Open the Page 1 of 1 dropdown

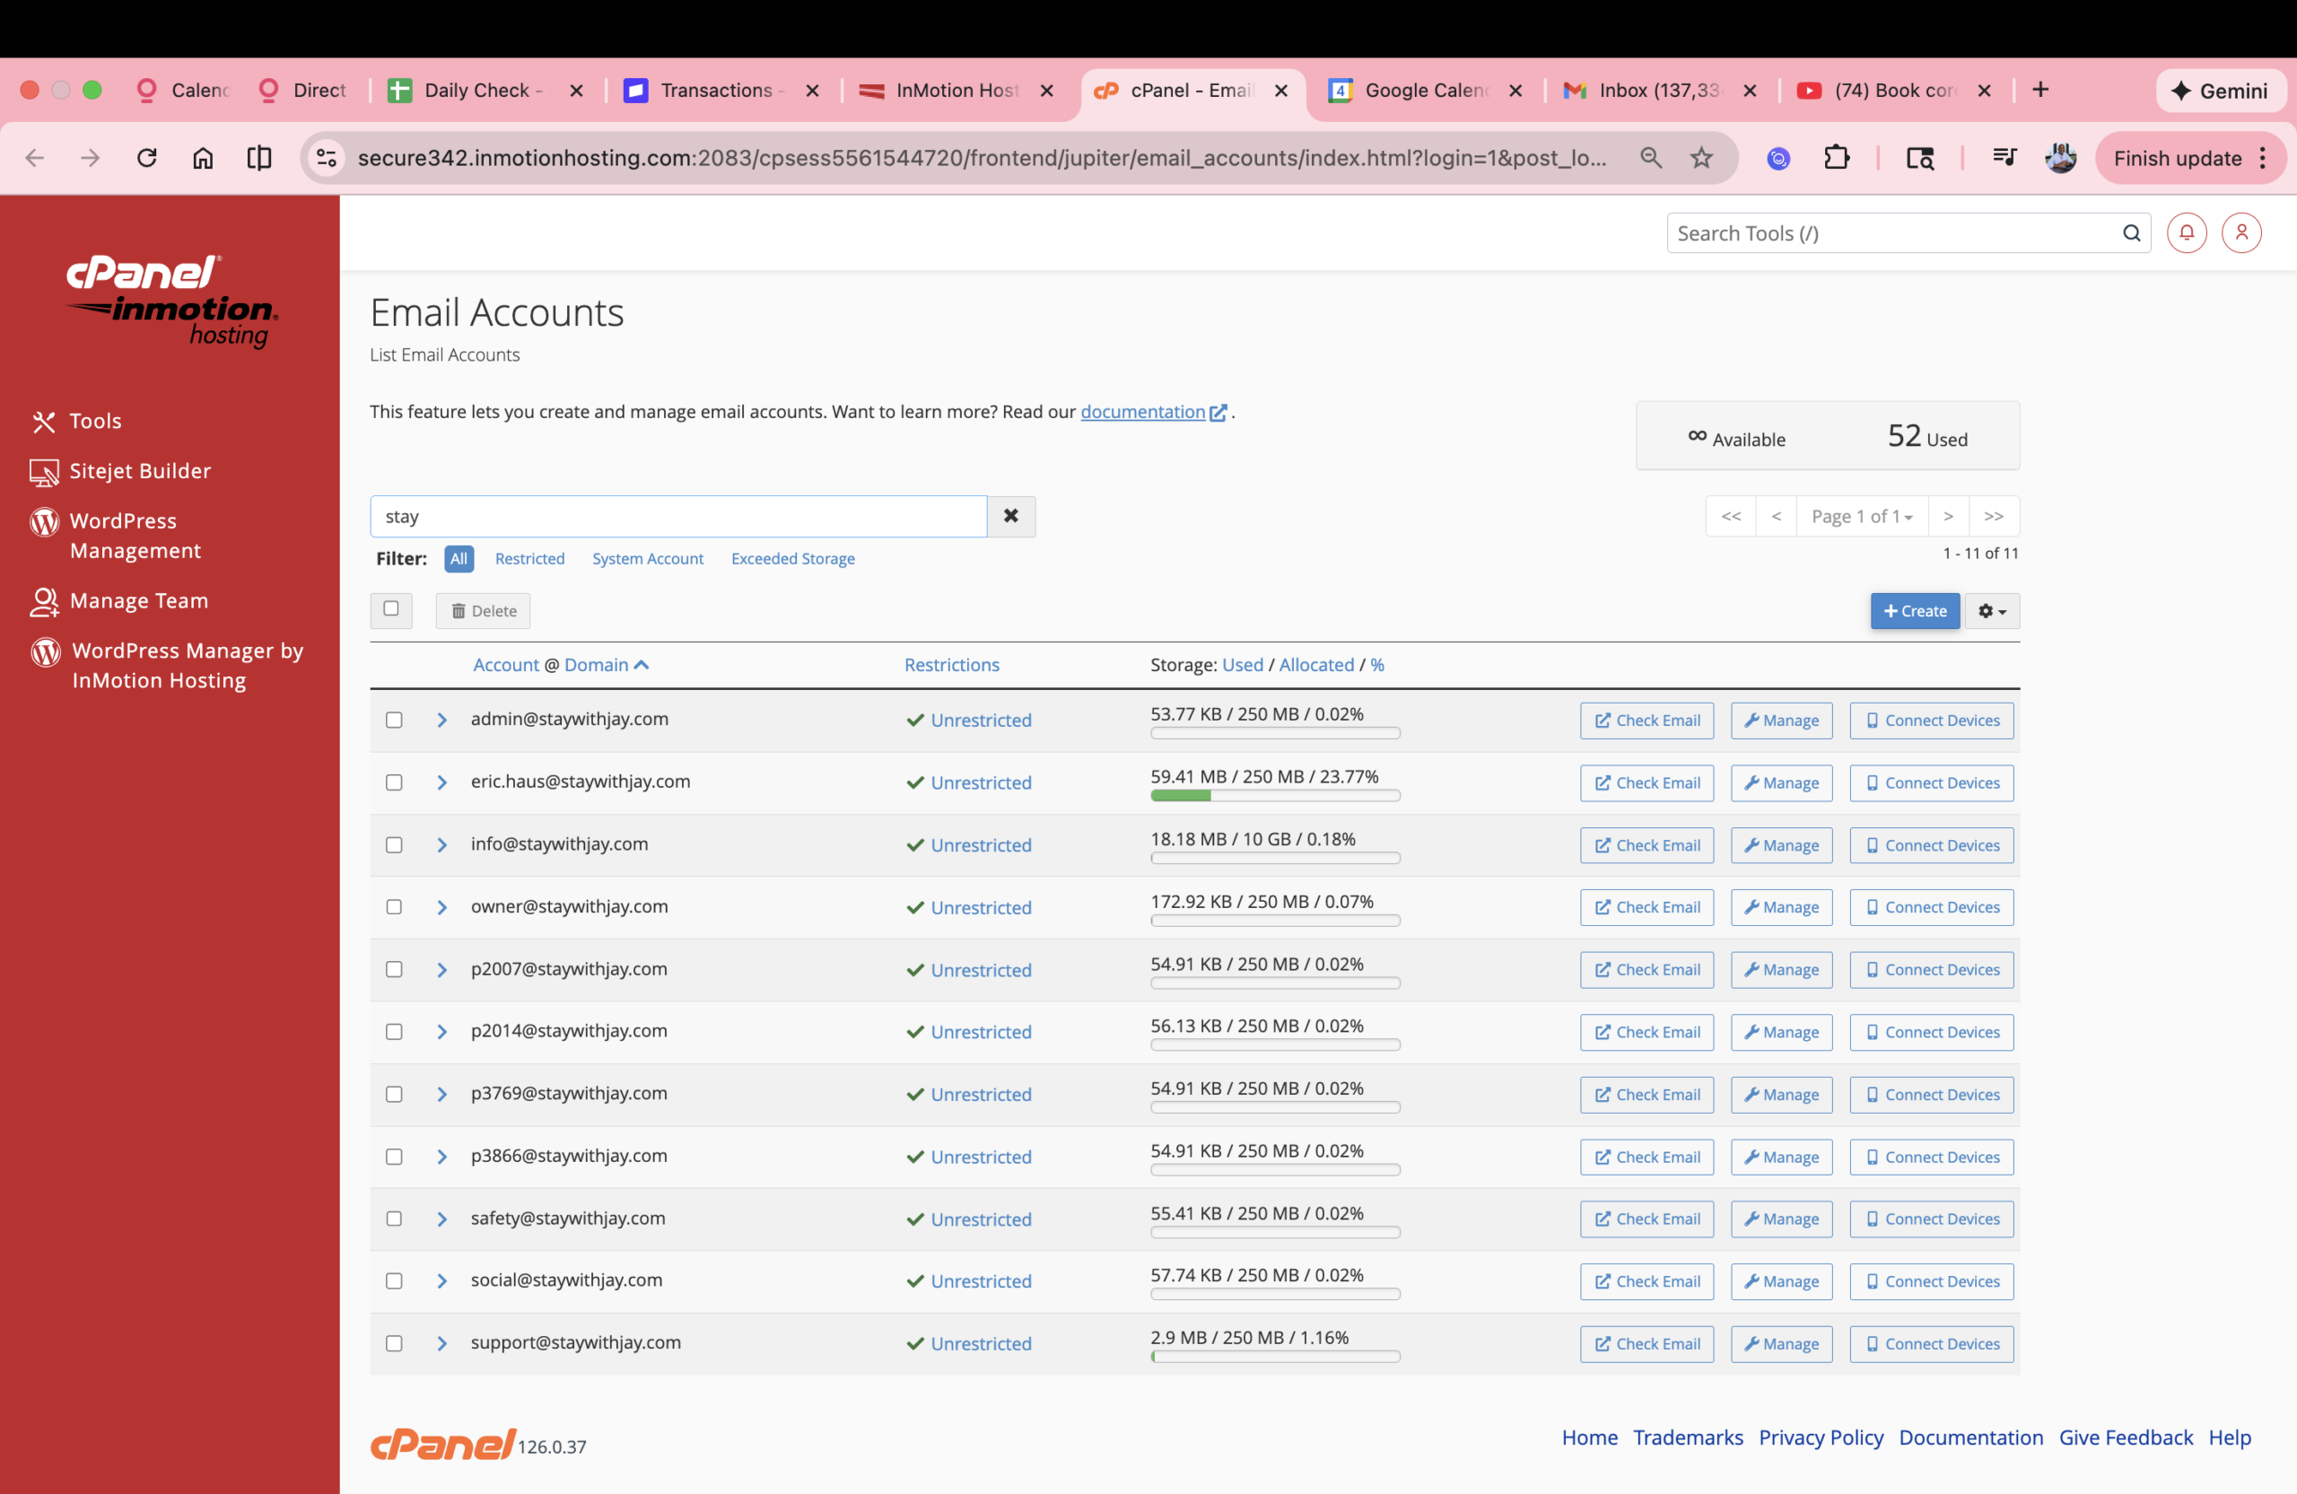[1861, 516]
